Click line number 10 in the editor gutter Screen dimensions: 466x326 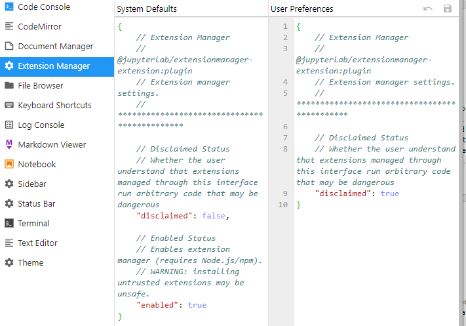[x=282, y=205]
